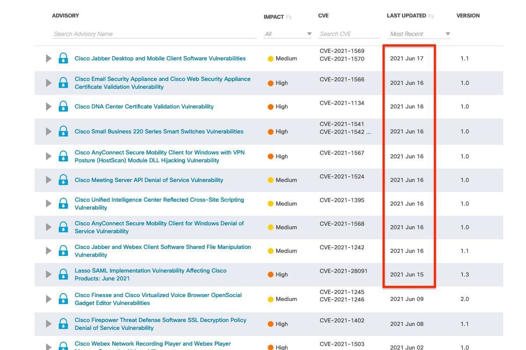Click the Impact column header

tap(274, 17)
